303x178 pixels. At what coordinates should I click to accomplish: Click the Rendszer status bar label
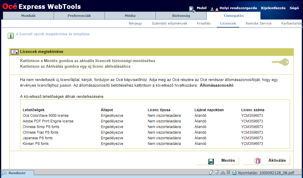coord(17,173)
